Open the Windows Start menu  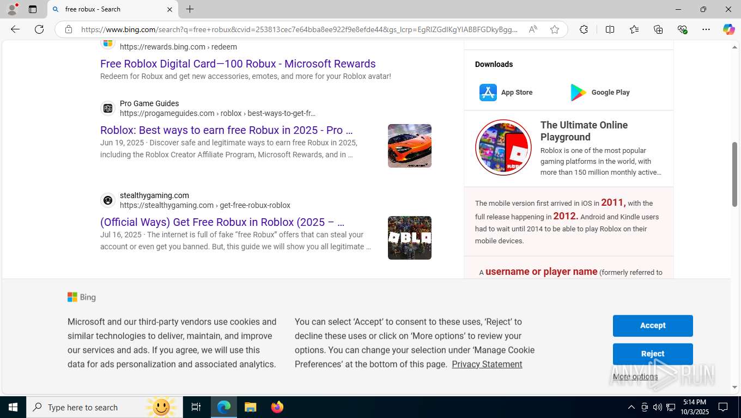click(x=13, y=407)
